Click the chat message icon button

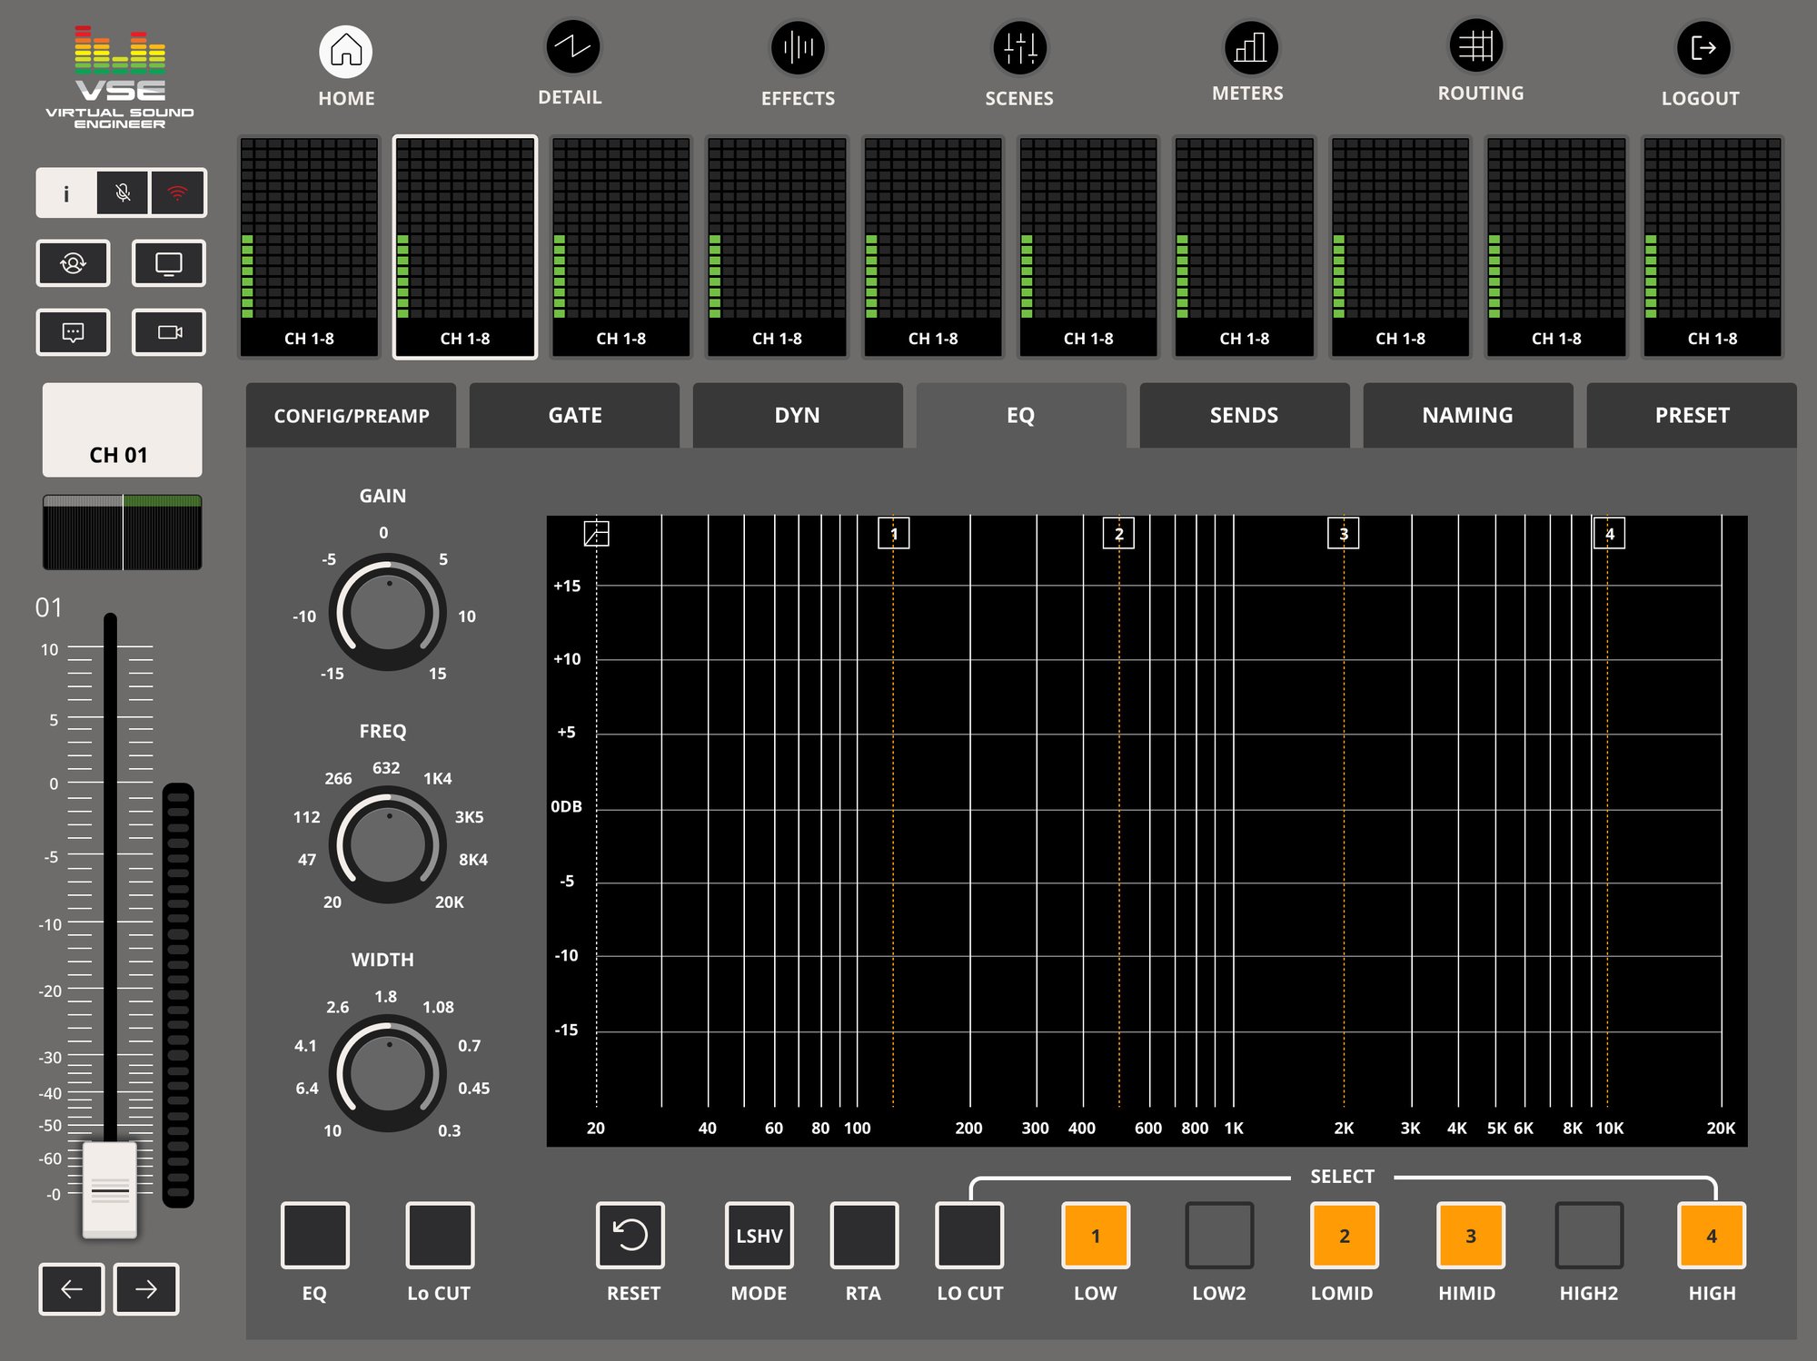point(73,332)
